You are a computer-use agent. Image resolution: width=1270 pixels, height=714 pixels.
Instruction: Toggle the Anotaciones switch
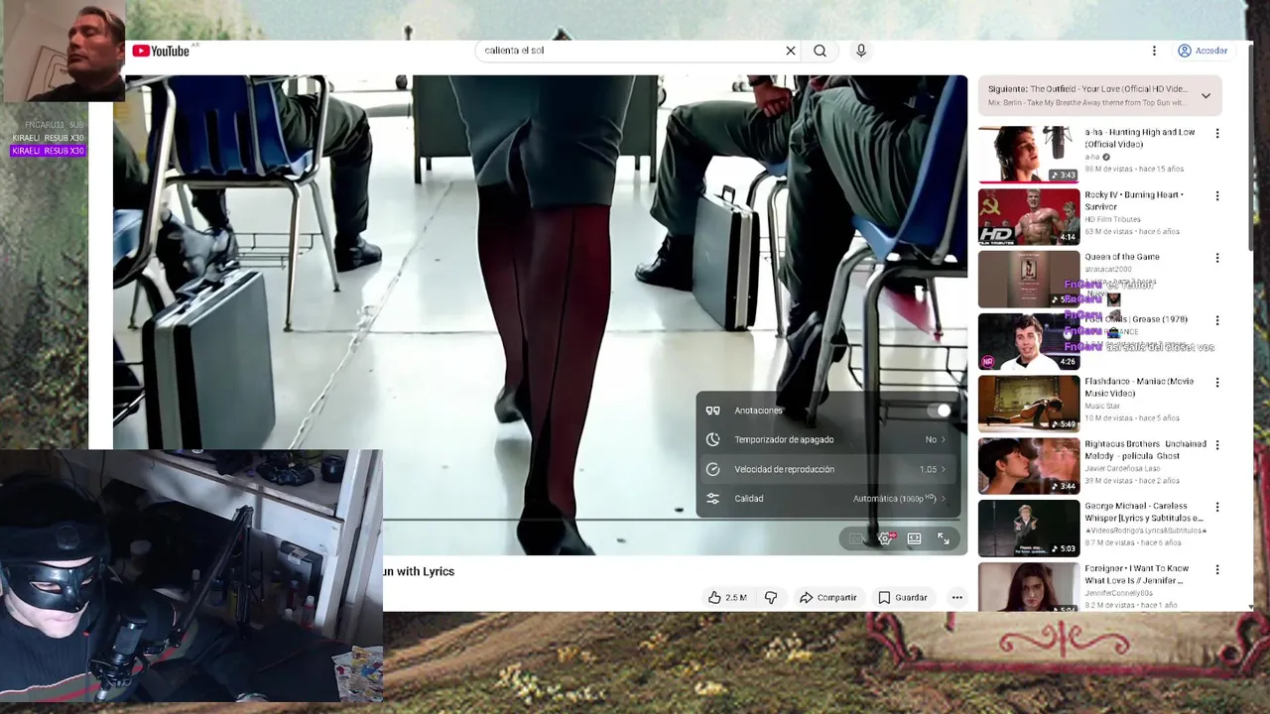[939, 411]
